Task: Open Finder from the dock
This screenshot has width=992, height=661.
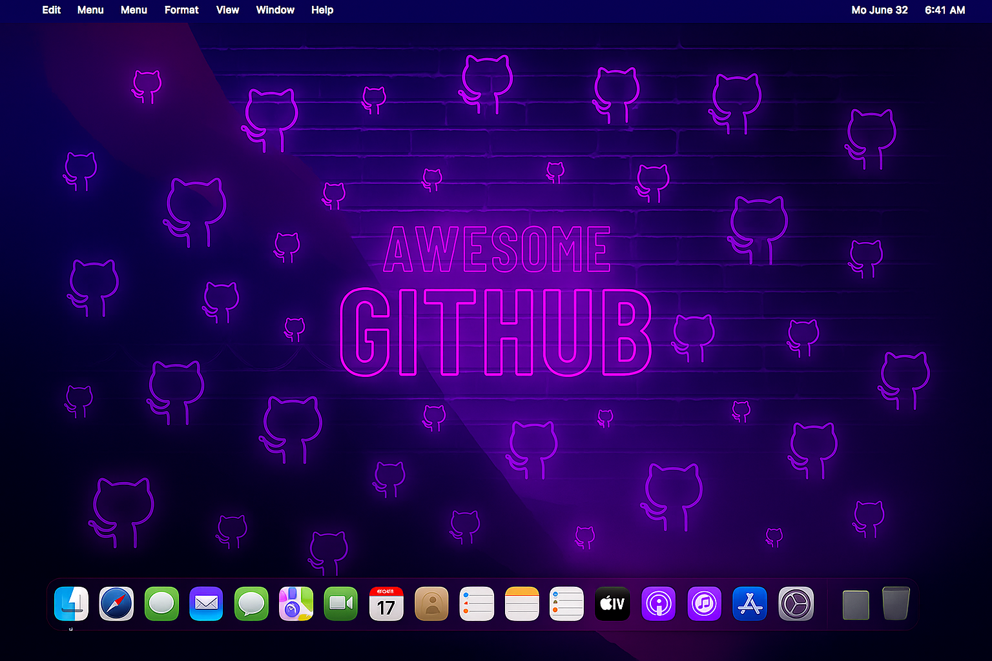Action: (71, 604)
